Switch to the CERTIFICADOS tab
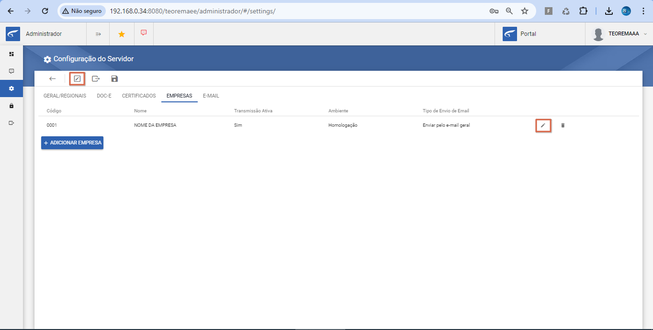 click(139, 96)
